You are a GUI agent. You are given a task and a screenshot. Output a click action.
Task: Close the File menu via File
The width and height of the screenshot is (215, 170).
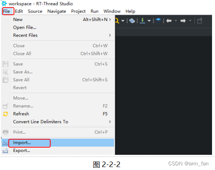(7, 11)
